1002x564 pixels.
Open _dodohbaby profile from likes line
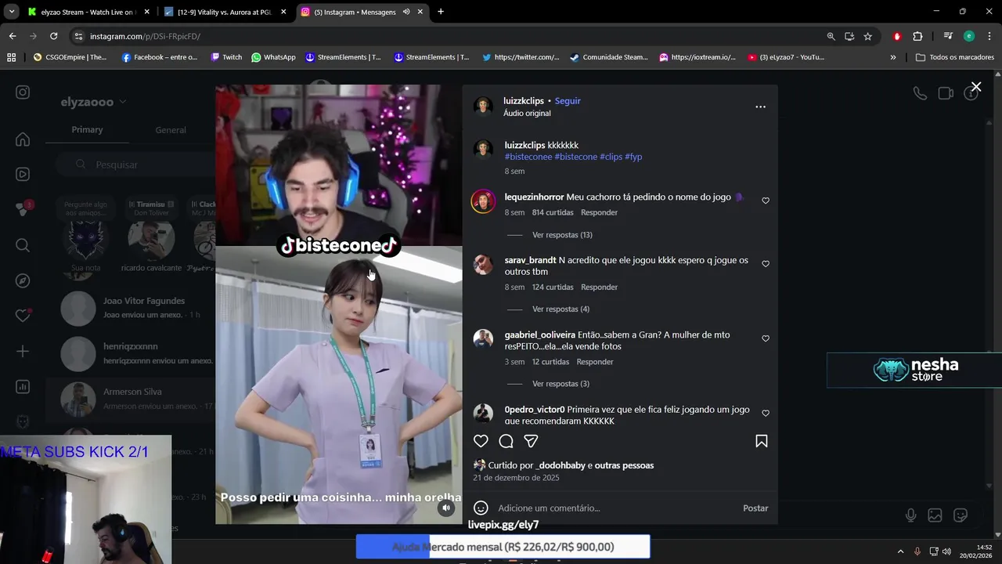pos(560,465)
